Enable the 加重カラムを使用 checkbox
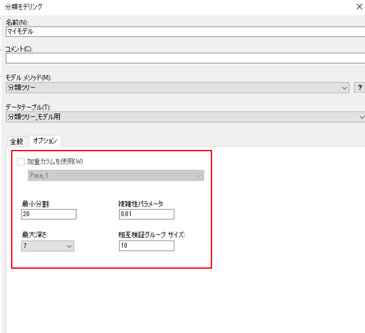The height and width of the screenshot is (333, 365). pos(21,162)
